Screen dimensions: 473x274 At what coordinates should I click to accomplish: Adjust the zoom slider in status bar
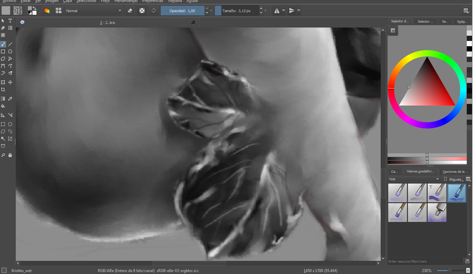coord(451,270)
